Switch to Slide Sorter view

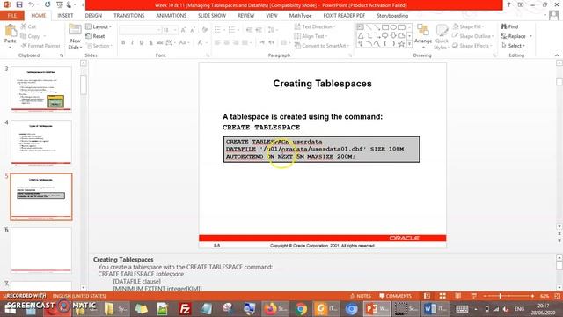[442, 296]
